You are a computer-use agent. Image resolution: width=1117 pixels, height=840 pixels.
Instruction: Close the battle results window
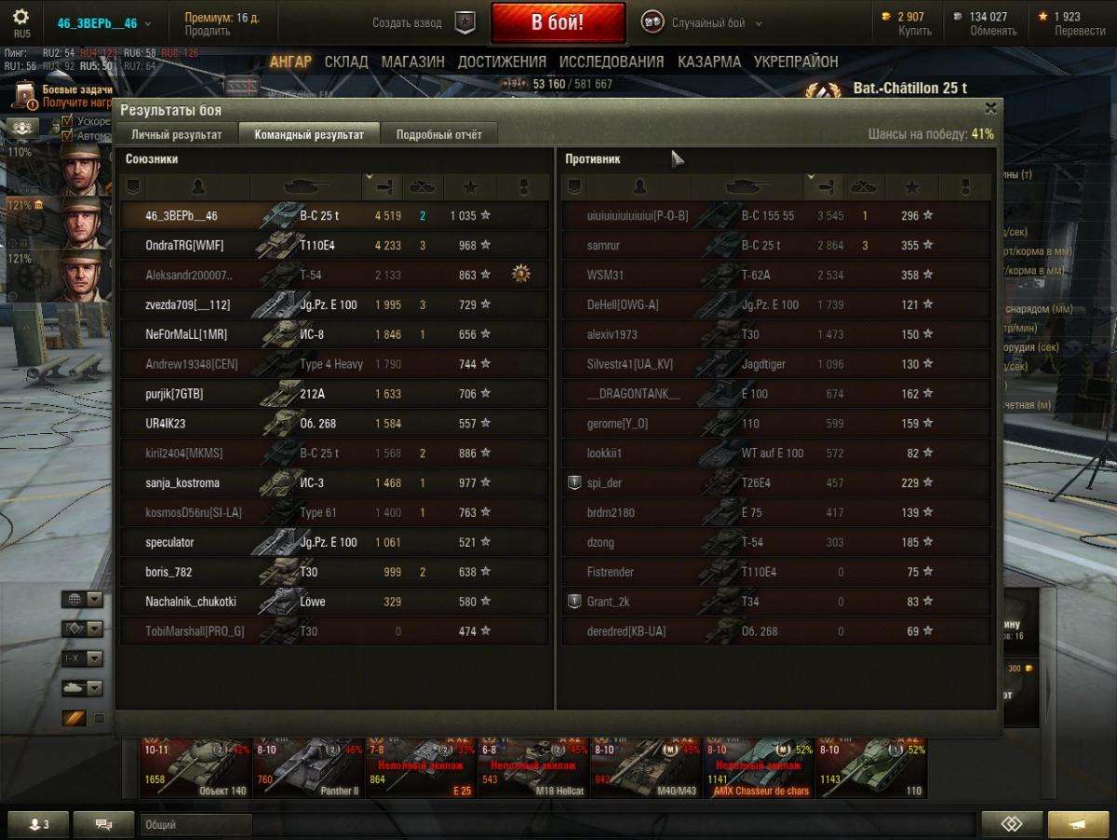click(990, 108)
